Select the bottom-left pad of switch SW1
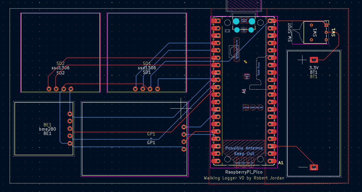The height and width of the screenshot is (192, 362). click(x=311, y=40)
